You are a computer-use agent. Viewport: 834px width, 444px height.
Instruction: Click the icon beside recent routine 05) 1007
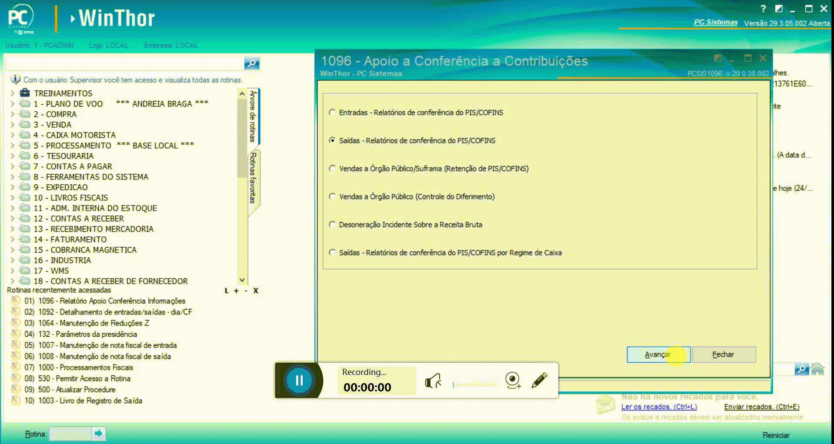pos(16,345)
